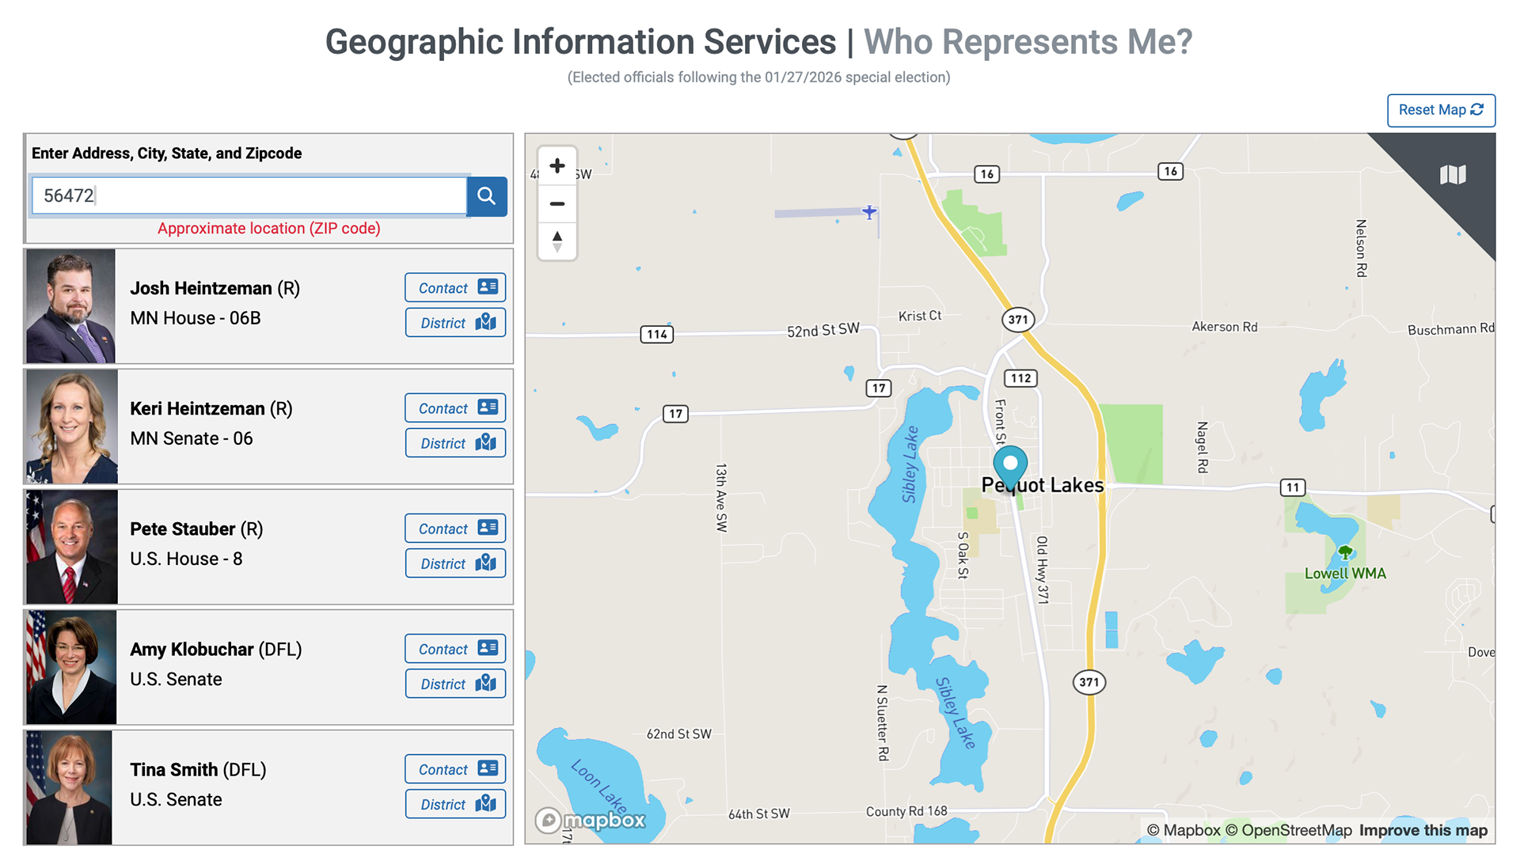Click the airport icon on the map
Image resolution: width=1520 pixels, height=853 pixels.
coord(869,212)
